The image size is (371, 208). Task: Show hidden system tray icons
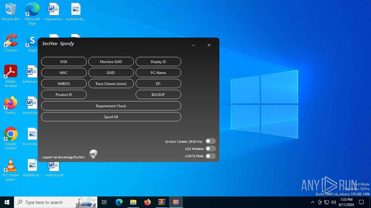[312, 202]
